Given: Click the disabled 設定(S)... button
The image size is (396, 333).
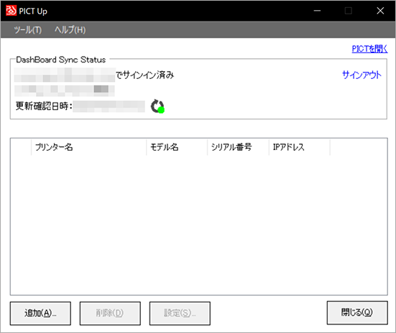Looking at the screenshot, I should point(180,313).
